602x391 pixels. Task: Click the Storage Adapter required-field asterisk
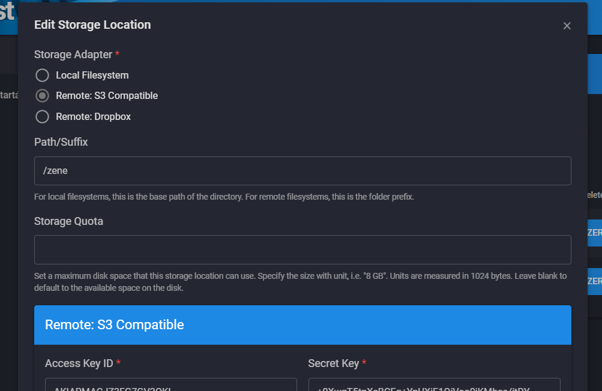[117, 54]
